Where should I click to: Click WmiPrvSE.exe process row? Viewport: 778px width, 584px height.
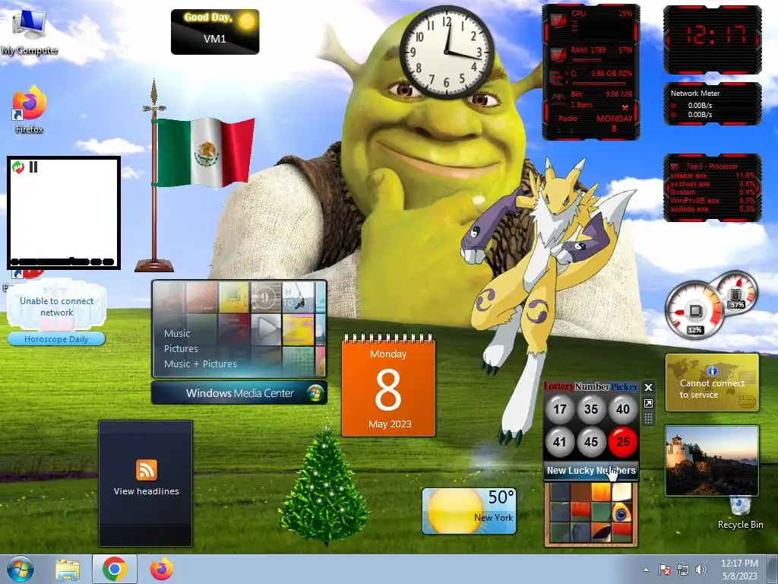[x=713, y=201]
